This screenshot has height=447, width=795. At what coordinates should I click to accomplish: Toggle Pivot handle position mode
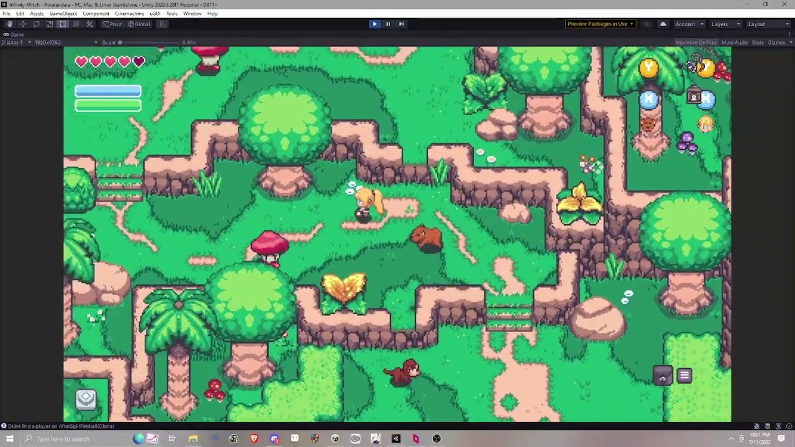112,24
